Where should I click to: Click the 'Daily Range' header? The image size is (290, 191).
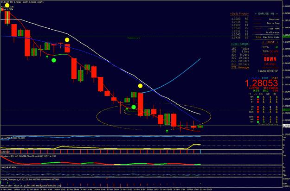[x=240, y=44]
